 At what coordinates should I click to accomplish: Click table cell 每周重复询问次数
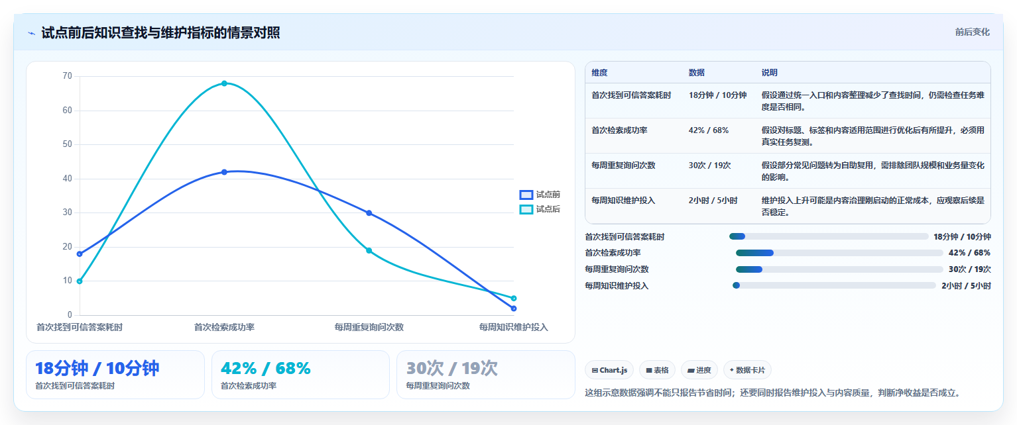(x=623, y=165)
